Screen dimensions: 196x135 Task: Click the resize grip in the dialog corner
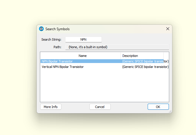pos(170,112)
